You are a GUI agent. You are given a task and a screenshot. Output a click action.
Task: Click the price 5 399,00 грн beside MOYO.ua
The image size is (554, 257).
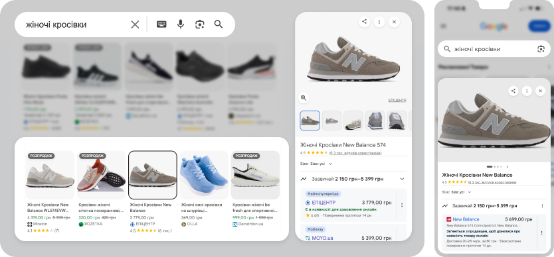click(377, 238)
